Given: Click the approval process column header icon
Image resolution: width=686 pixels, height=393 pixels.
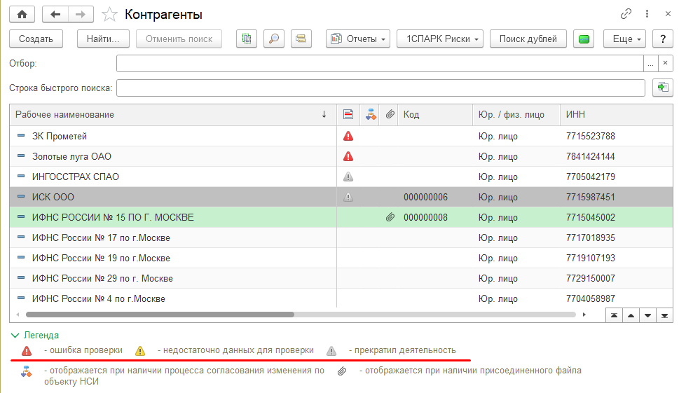Looking at the screenshot, I should 371,114.
